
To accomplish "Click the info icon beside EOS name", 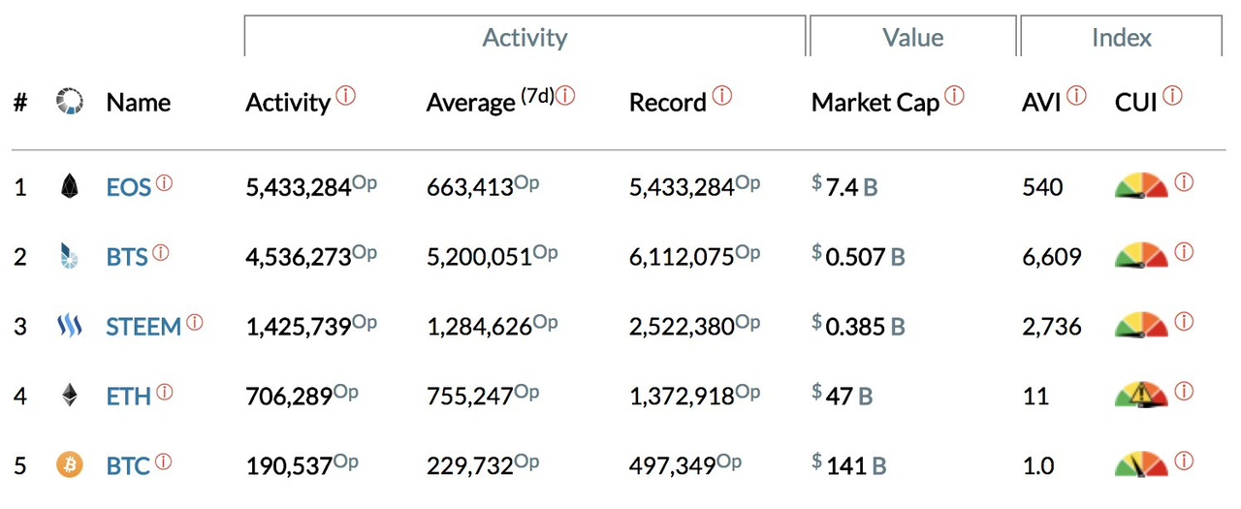I will 164,182.
